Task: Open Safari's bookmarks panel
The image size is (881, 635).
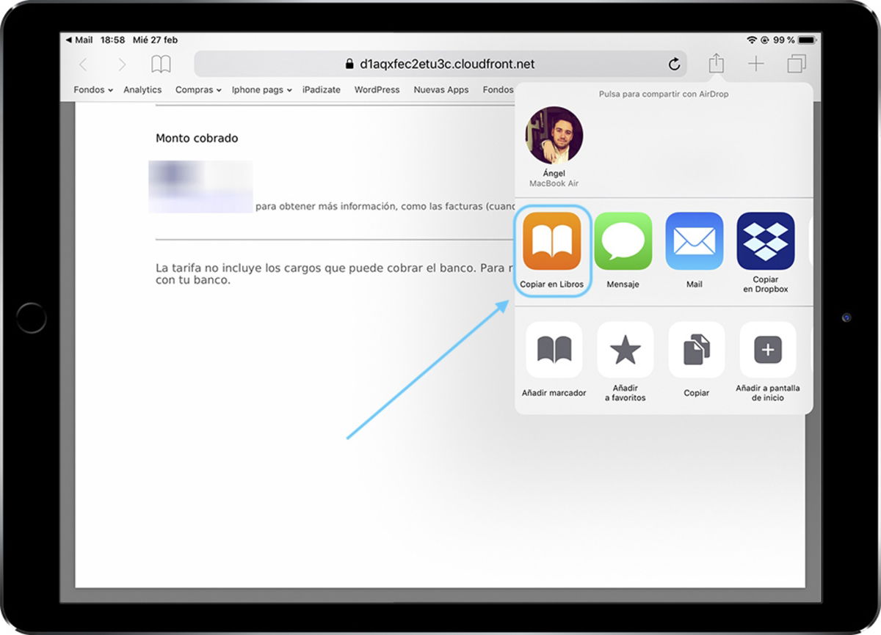Action: coord(160,64)
